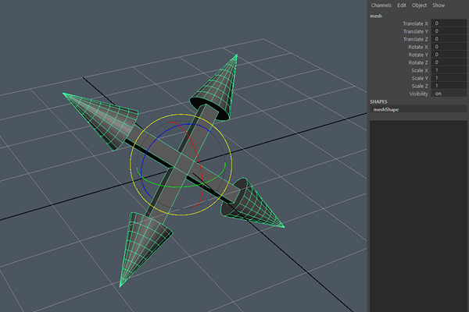The width and height of the screenshot is (469, 312).
Task: Open the Edit menu in Channel Box
Action: click(402, 5)
